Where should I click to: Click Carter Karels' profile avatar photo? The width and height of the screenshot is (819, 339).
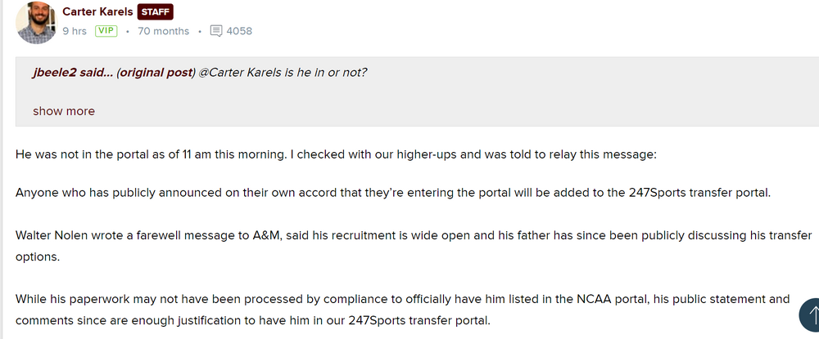[x=34, y=22]
